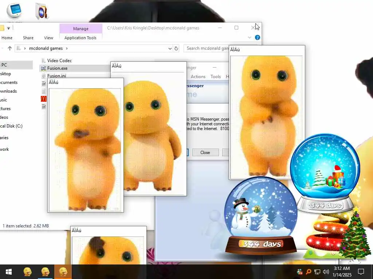This screenshot has width=373, height=279.
Task: Go up one folder level
Action: coord(9,48)
